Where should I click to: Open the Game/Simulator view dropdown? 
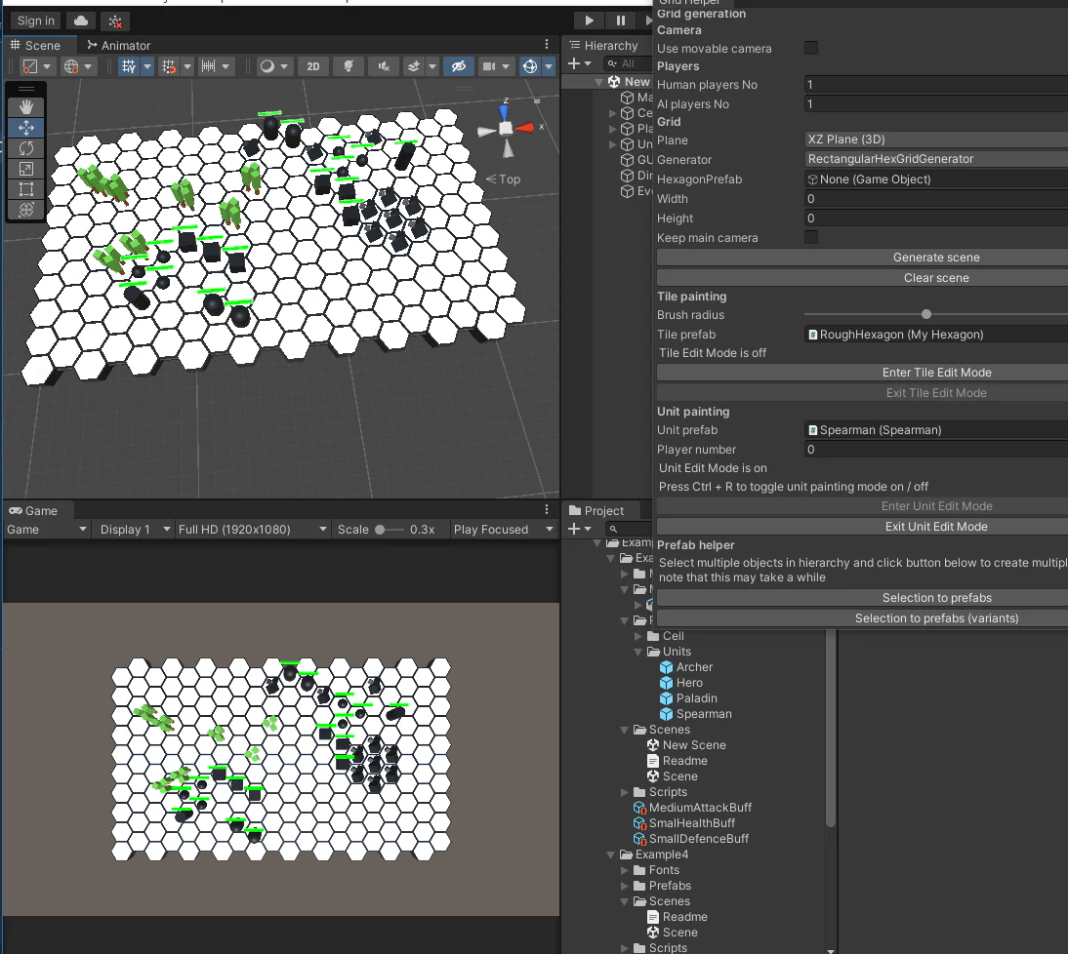tap(46, 530)
